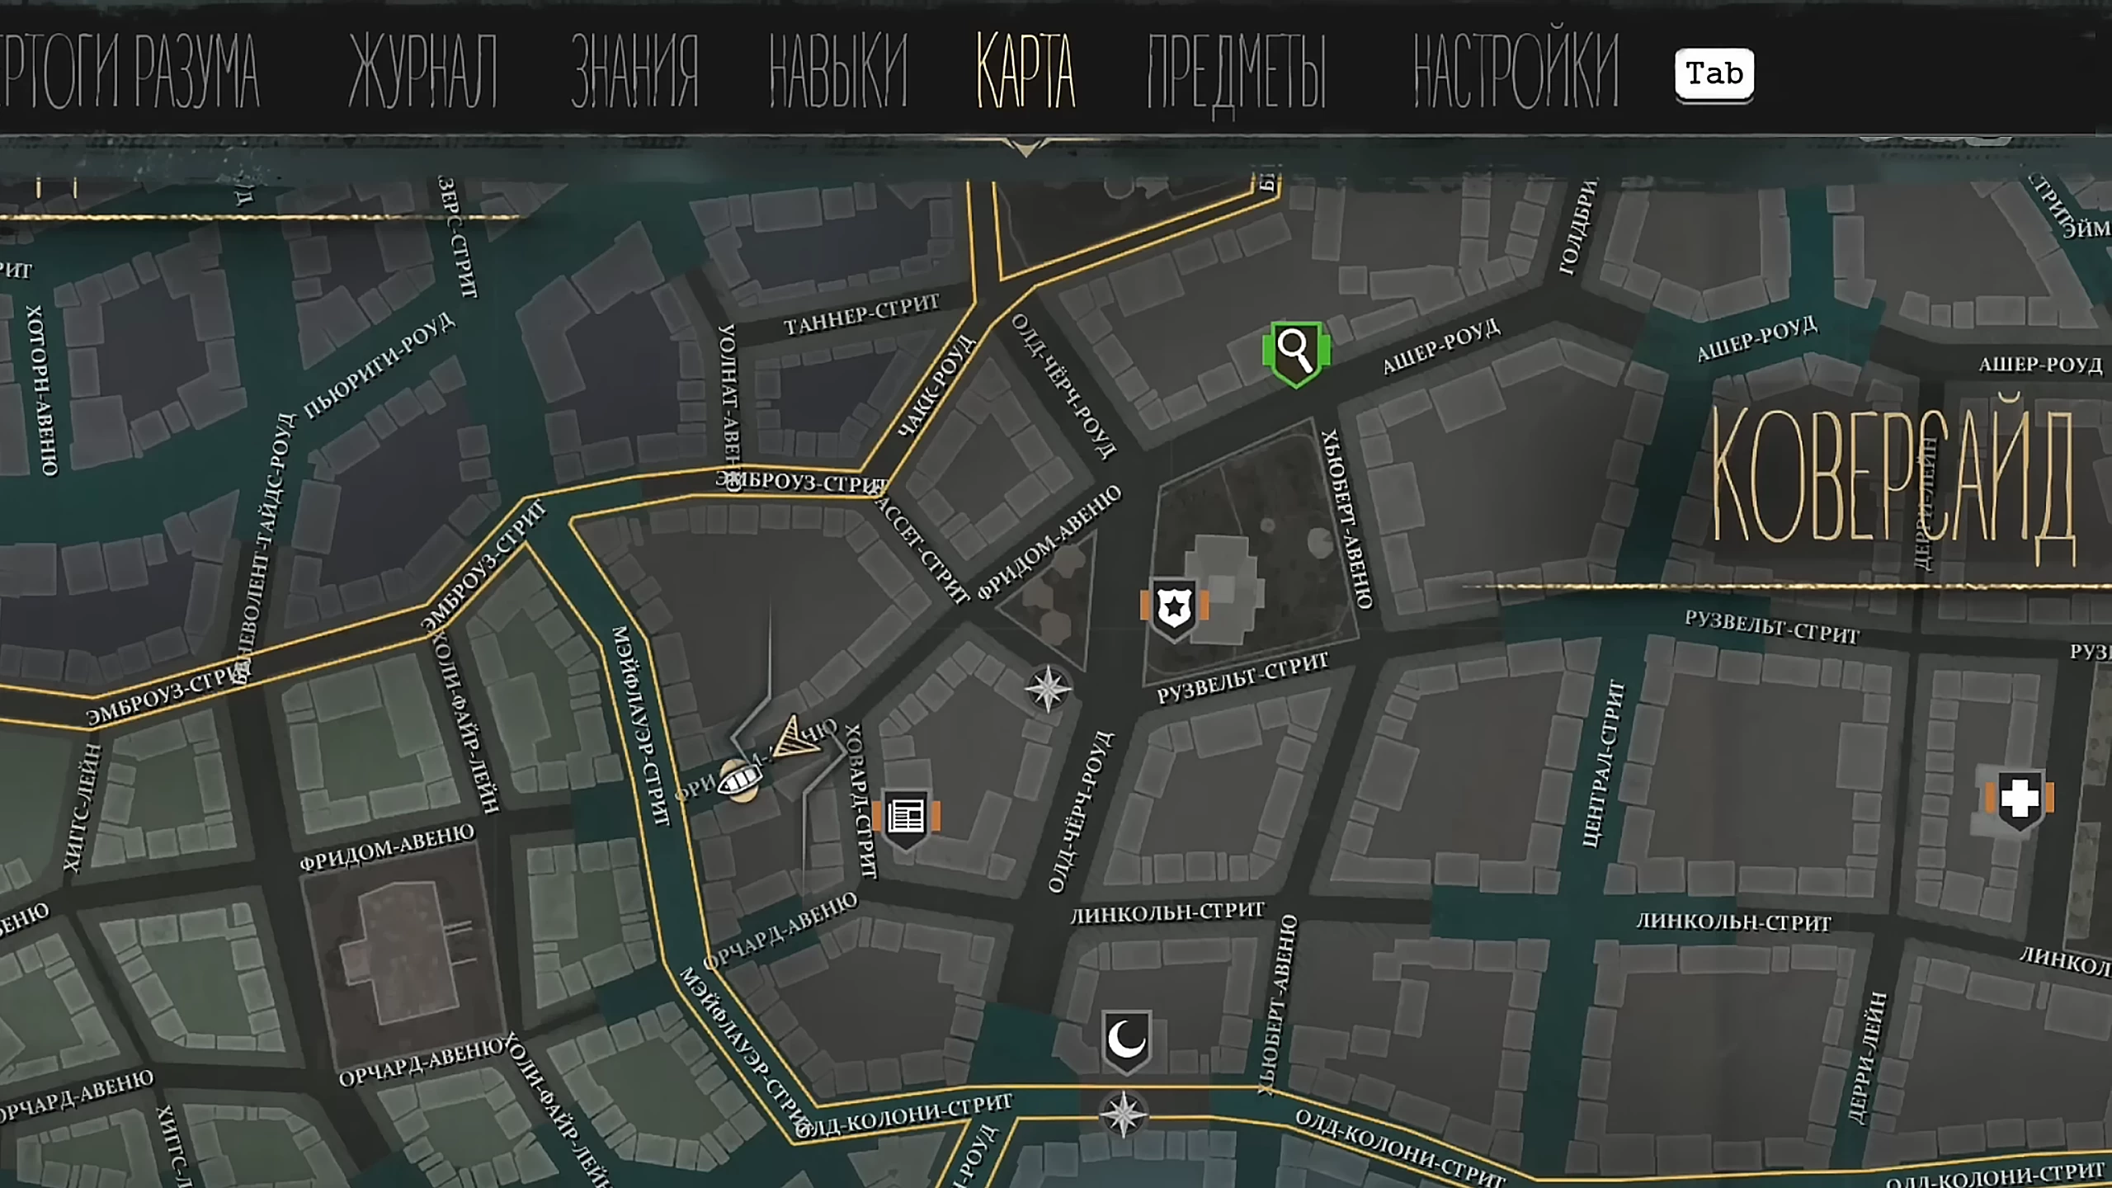Select the Карта tab
Viewport: 2112px width, 1188px height.
(x=1025, y=72)
